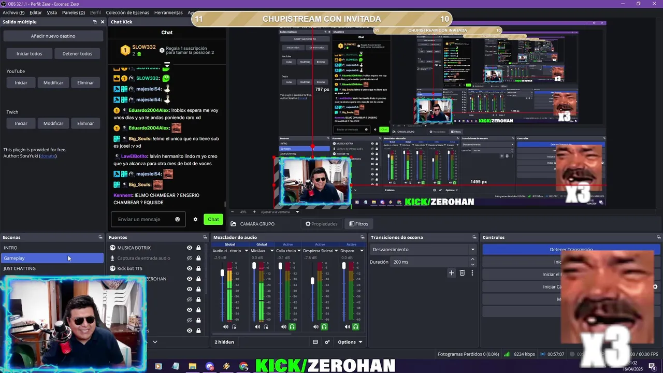Viewport: 663px width, 373px height.
Task: Float the Transiciones de escena panel
Action: (x=474, y=237)
